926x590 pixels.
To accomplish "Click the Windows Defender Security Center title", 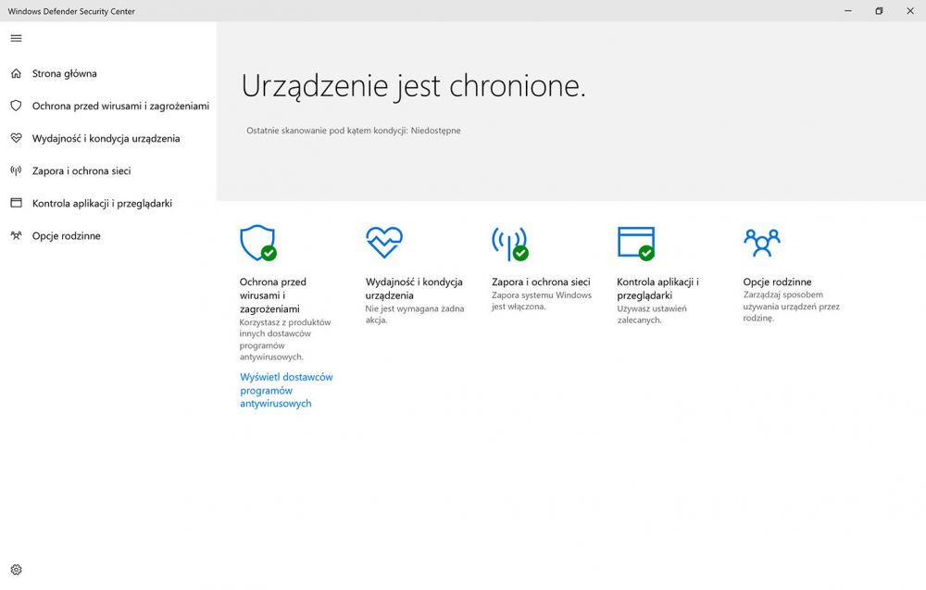I will pos(71,11).
